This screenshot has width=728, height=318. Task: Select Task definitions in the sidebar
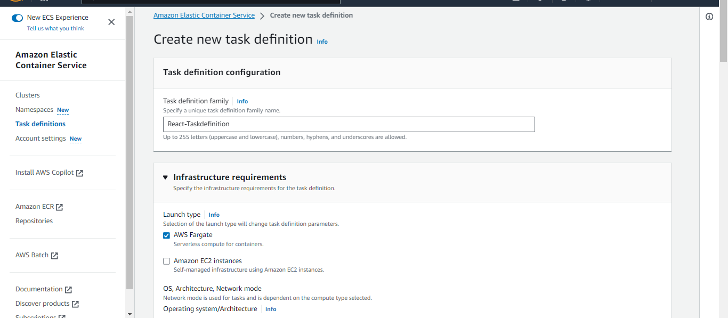pos(41,124)
